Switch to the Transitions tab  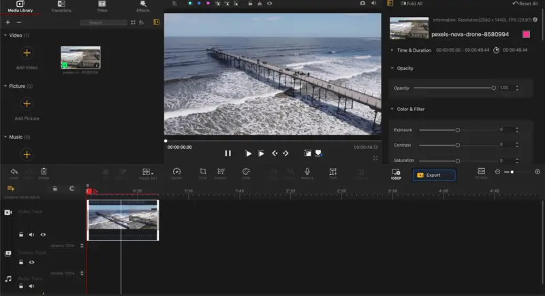click(61, 7)
